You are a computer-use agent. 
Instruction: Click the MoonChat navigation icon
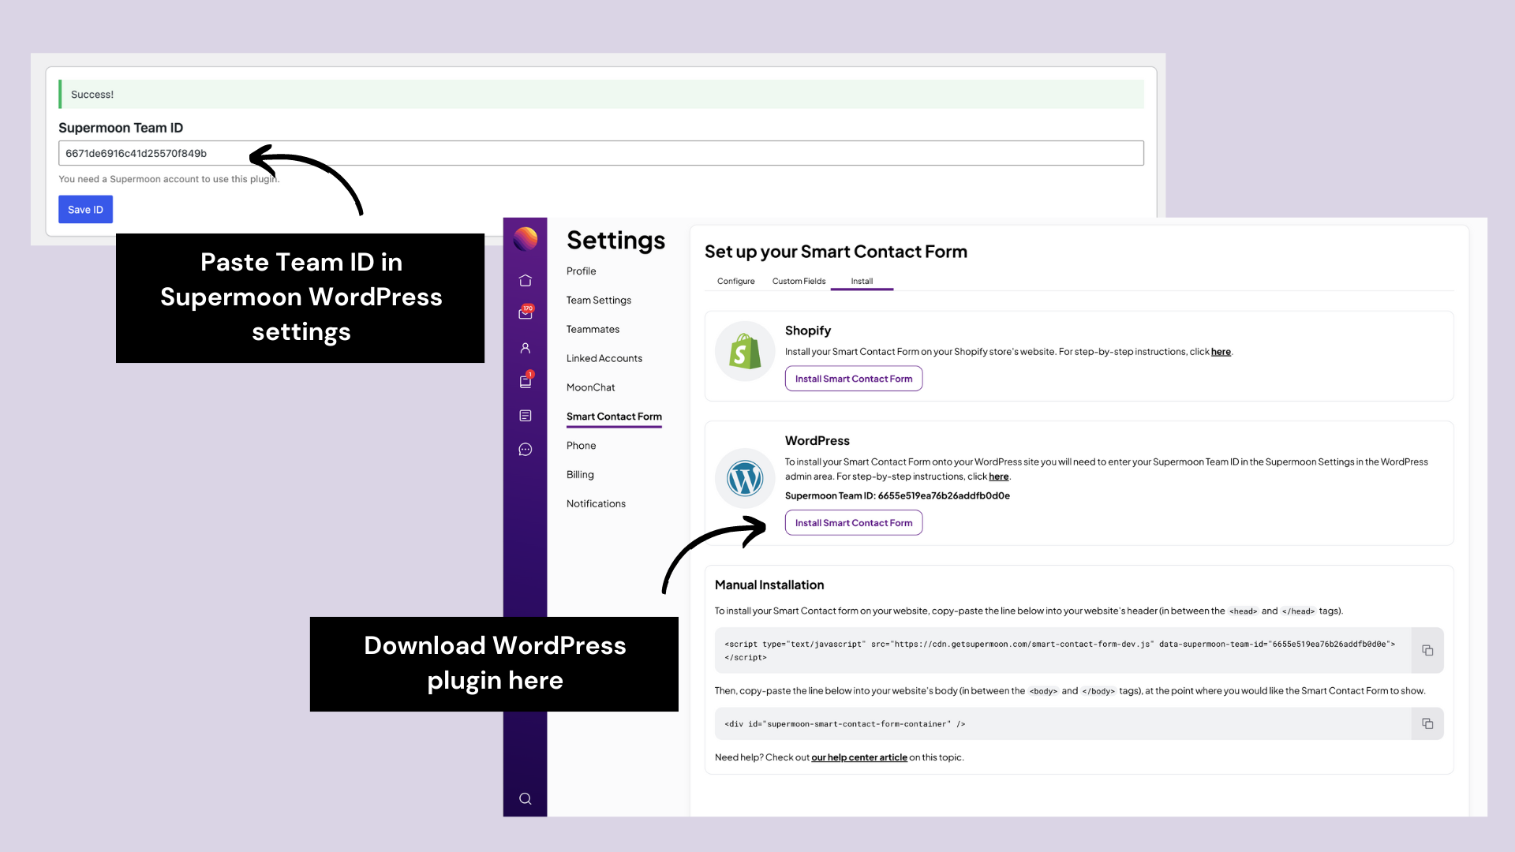[525, 450]
